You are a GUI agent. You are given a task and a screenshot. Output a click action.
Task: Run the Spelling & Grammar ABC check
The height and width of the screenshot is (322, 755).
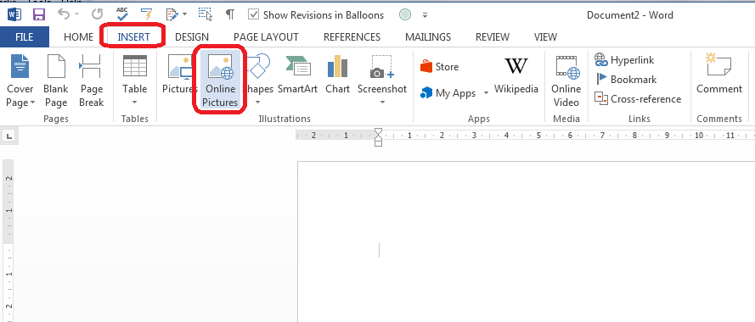122,14
